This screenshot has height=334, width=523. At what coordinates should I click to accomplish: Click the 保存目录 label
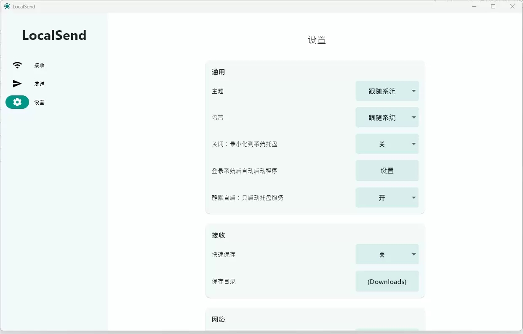pyautogui.click(x=224, y=281)
